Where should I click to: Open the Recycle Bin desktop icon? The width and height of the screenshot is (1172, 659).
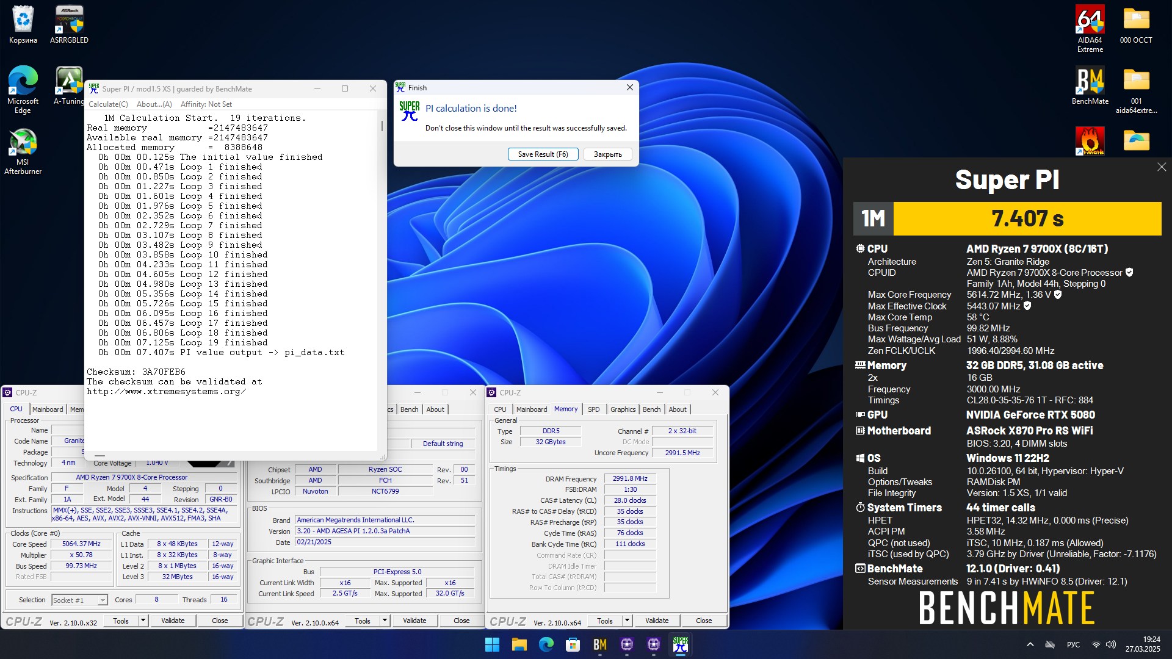point(23,24)
